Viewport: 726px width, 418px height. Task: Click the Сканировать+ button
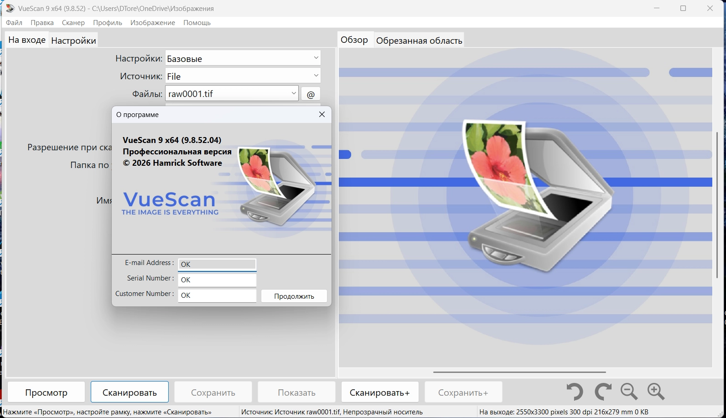click(380, 392)
